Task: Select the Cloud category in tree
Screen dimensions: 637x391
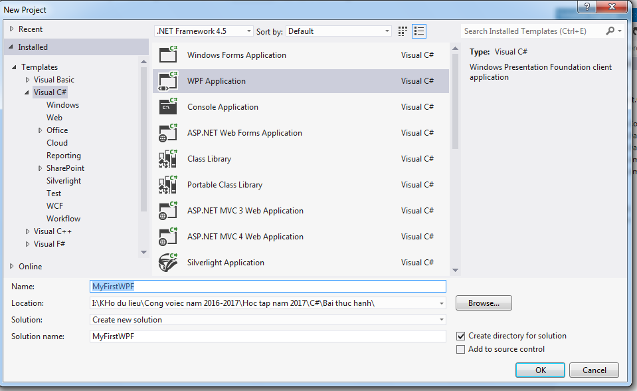Action: (x=57, y=143)
